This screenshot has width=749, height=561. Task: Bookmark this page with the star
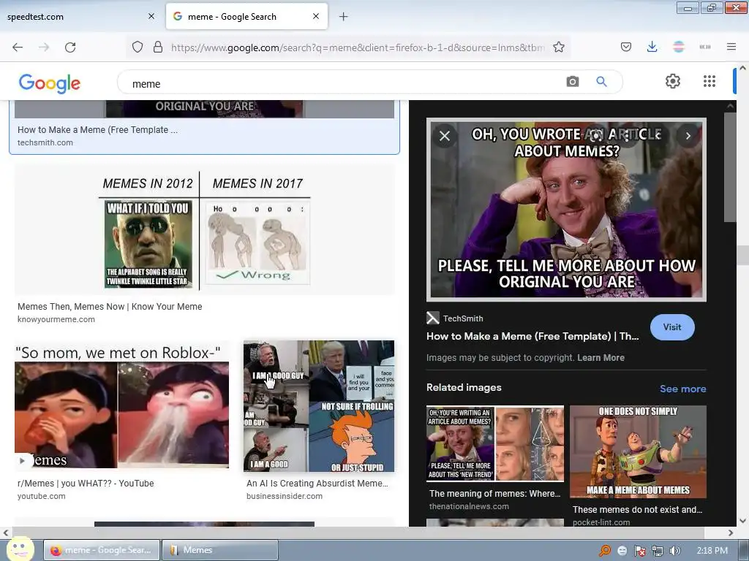click(x=558, y=47)
